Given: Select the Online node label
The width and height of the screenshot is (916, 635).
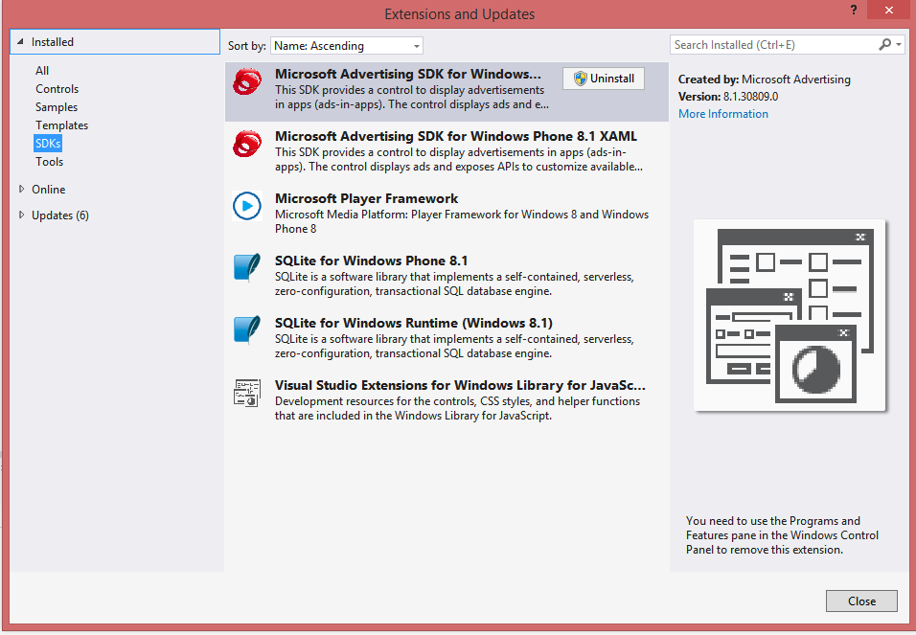Looking at the screenshot, I should 49,190.
